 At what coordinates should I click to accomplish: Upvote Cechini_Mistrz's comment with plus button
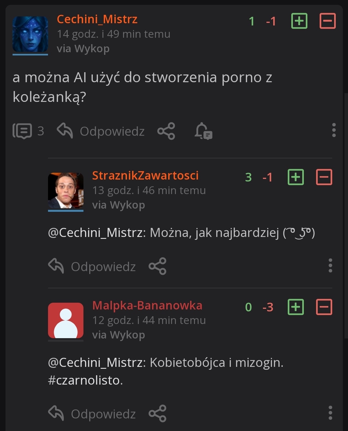point(299,21)
